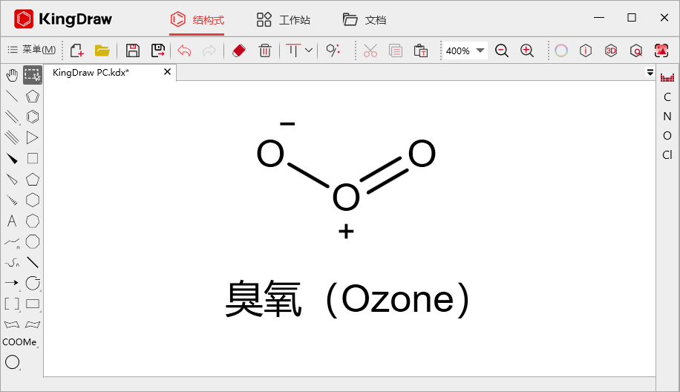Expand the text alignment dropdown arrow
The width and height of the screenshot is (680, 392).
308,50
